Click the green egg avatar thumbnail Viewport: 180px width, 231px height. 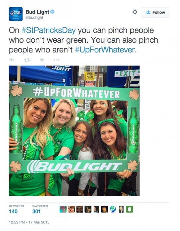pyautogui.click(x=129, y=209)
